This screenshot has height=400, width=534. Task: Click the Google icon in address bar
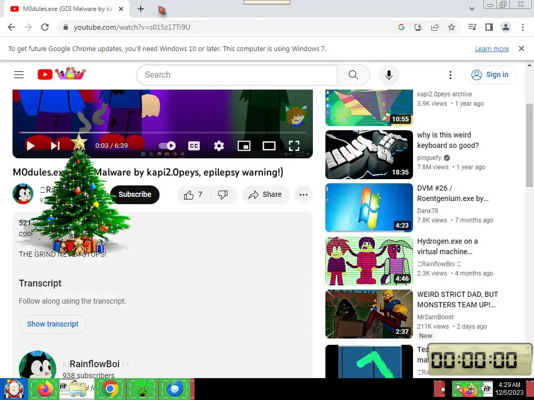coord(402,27)
